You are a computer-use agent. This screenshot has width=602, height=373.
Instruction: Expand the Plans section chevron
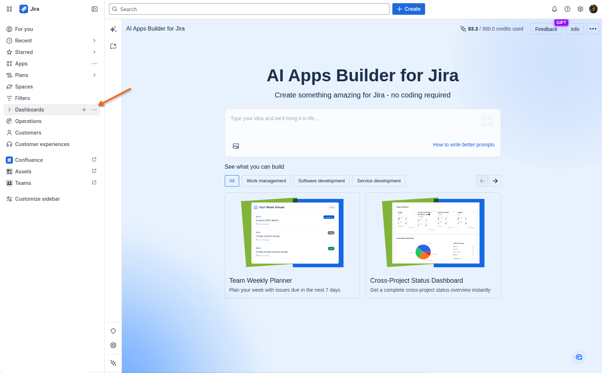click(x=94, y=75)
